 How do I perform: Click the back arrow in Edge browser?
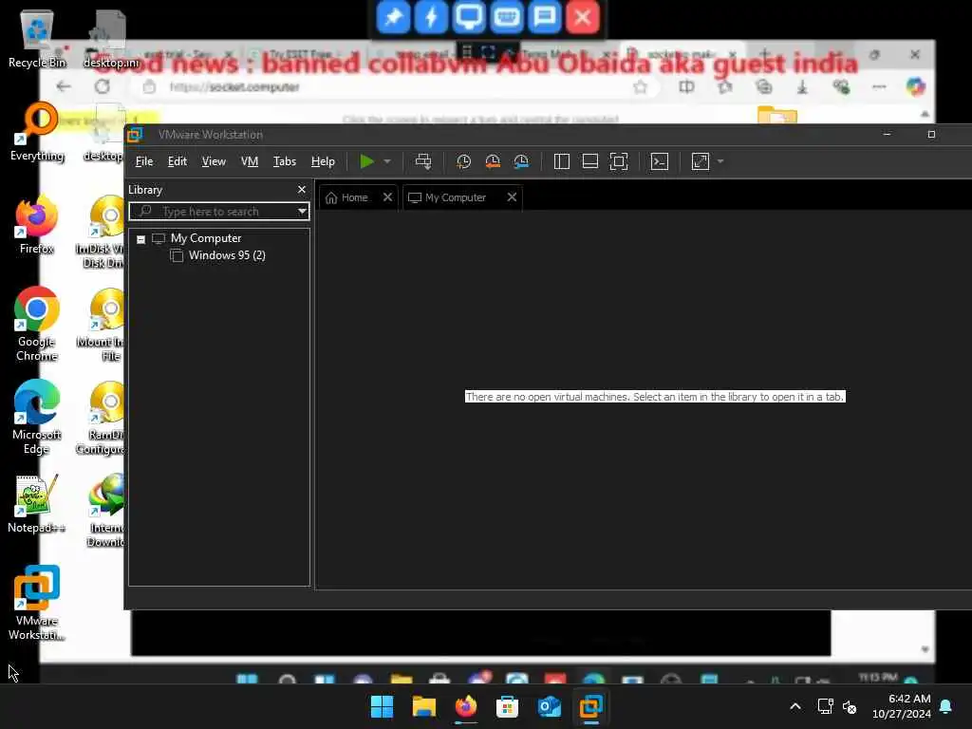pos(64,86)
